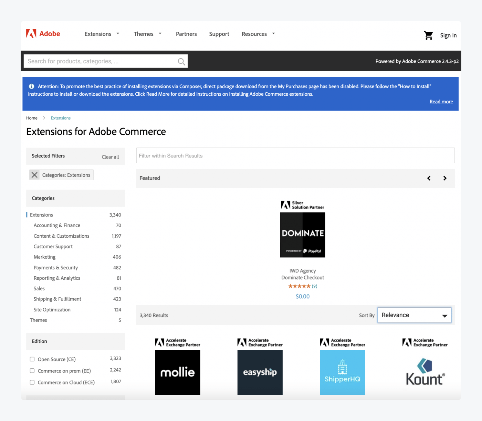Check the Commerce on Cloud (ECE) checkbox

click(x=32, y=382)
